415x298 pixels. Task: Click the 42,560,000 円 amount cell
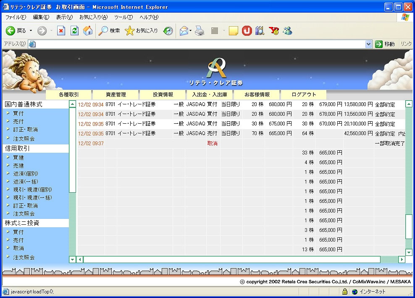tap(358, 133)
